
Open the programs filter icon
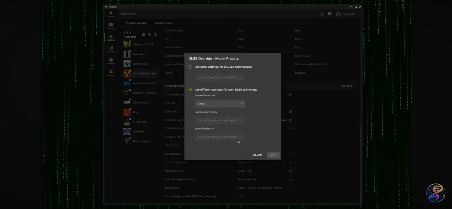point(150,35)
